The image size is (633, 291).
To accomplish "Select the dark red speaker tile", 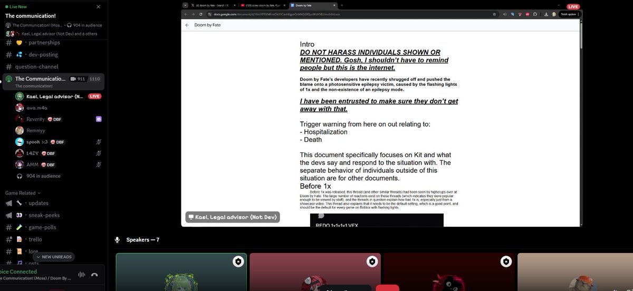I will point(449,272).
